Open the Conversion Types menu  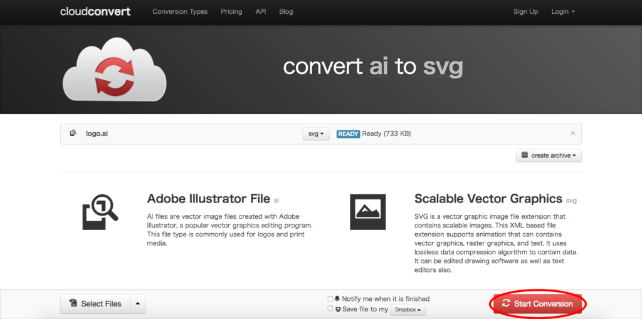click(x=180, y=11)
